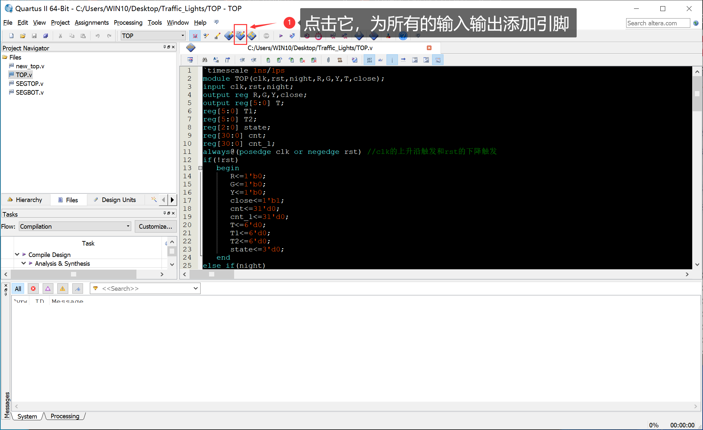Click the Customize button near Flow
Screen dimensions: 703x430
click(x=156, y=226)
